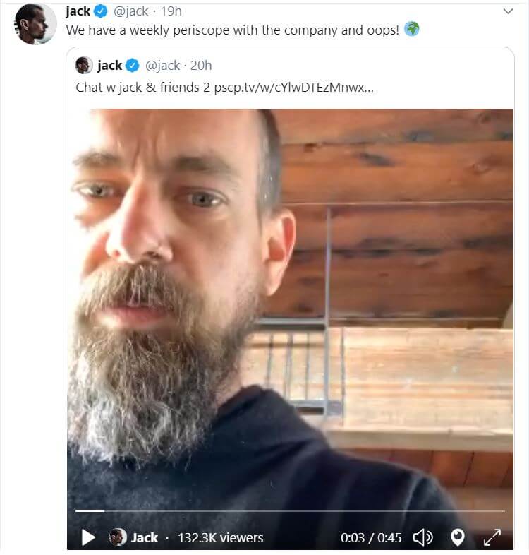Image resolution: width=529 pixels, height=555 pixels.
Task: Click the Periscope pin icon in video controls
Action: click(458, 538)
